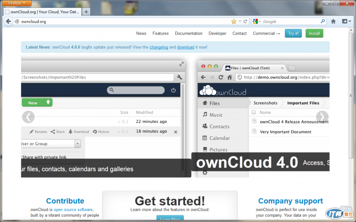356x222 pixels.
Task: Close the Files | ownCloud (Tom) tab
Action: pyautogui.click(x=282, y=68)
